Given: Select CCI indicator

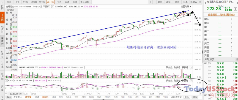Looking at the screenshot, I should (116, 97).
